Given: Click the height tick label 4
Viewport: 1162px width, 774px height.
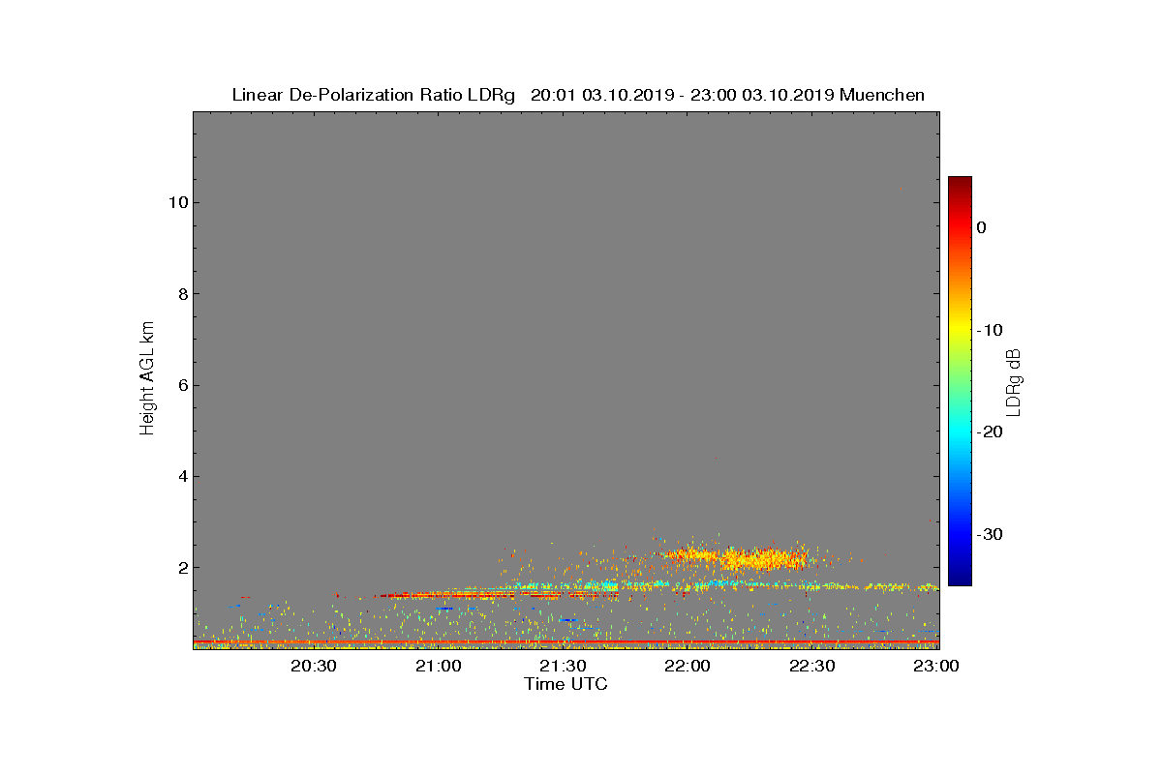Looking at the screenshot, I should pos(181,476).
